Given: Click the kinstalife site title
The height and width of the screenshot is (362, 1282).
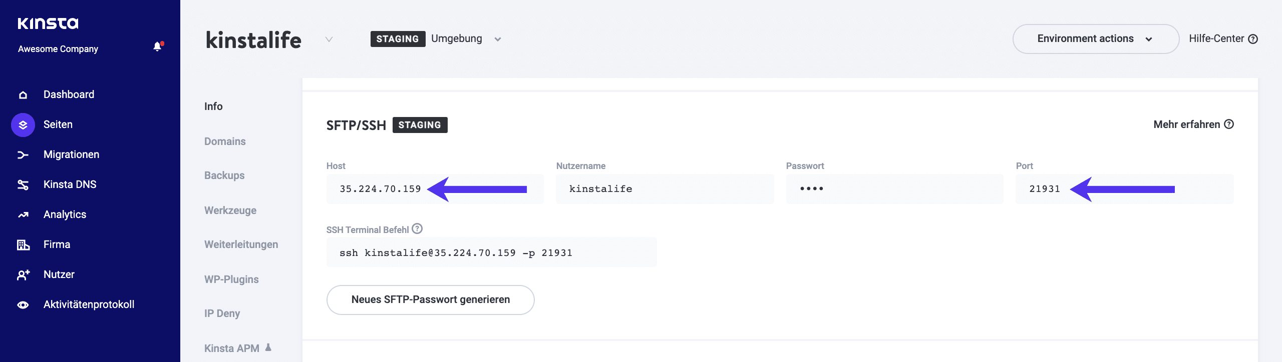Looking at the screenshot, I should (253, 39).
